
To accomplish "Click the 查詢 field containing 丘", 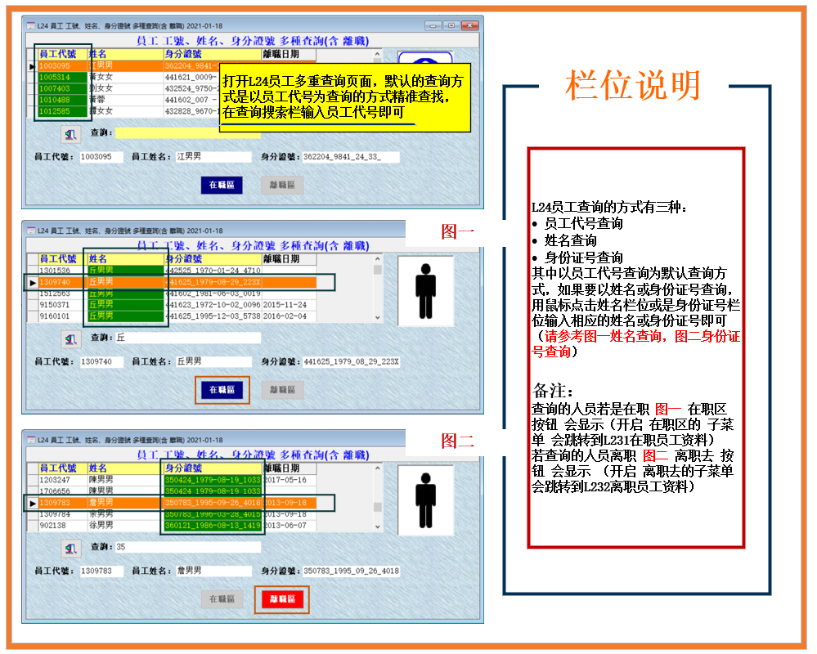I will click(x=186, y=338).
